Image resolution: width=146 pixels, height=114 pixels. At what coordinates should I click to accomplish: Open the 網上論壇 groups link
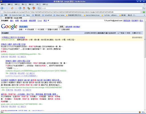click(24, 21)
